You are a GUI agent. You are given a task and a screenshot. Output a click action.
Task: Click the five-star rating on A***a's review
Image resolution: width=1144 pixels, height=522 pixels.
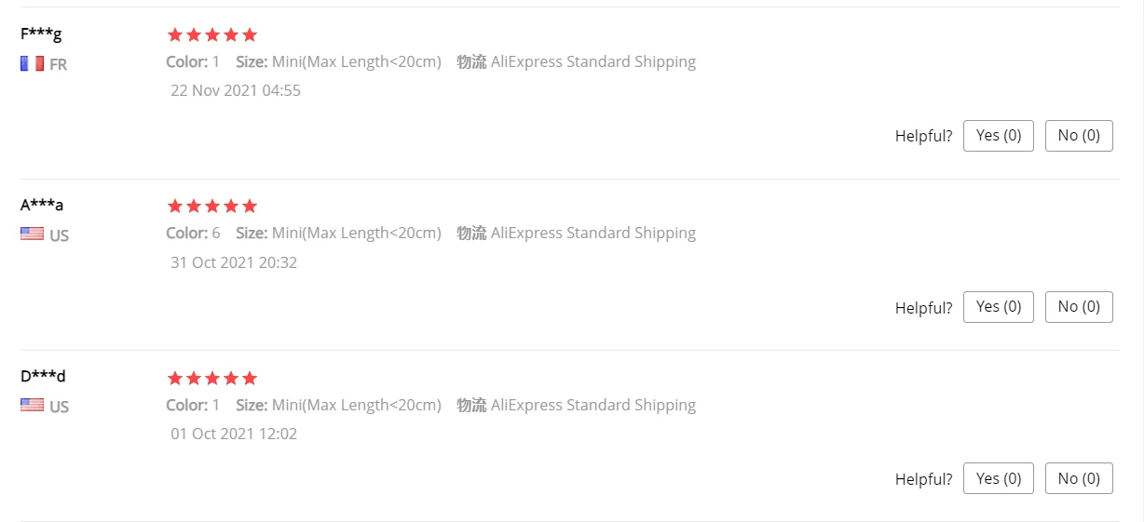(211, 207)
